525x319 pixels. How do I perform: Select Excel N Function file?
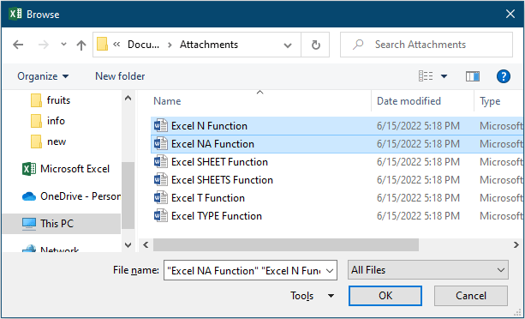[337, 126]
